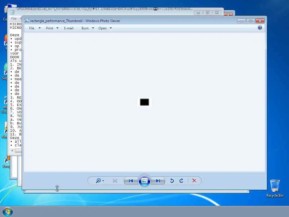Open Photo Viewer help
289x217 pixels.
(260, 28)
